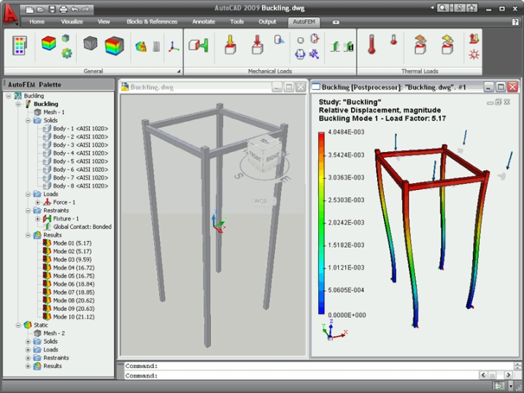524x393 pixels.
Task: Expand the Force - 1 load node
Action: (38, 202)
